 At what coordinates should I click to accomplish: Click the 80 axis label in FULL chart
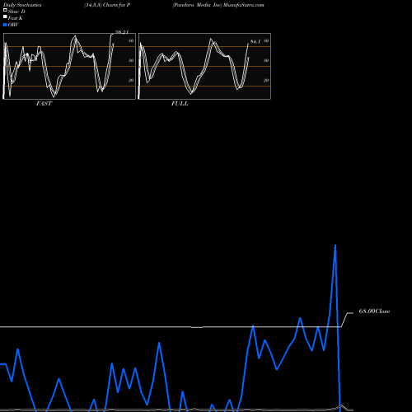pyautogui.click(x=266, y=40)
